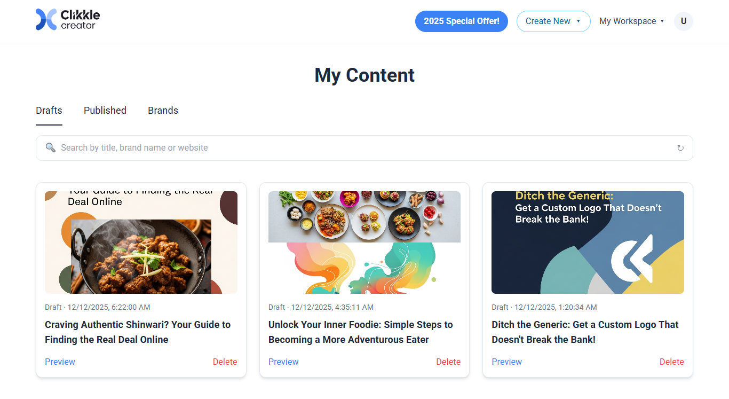729x399 pixels.
Task: Delete the Craving Authentic Shinwari draft
Action: pyautogui.click(x=225, y=362)
